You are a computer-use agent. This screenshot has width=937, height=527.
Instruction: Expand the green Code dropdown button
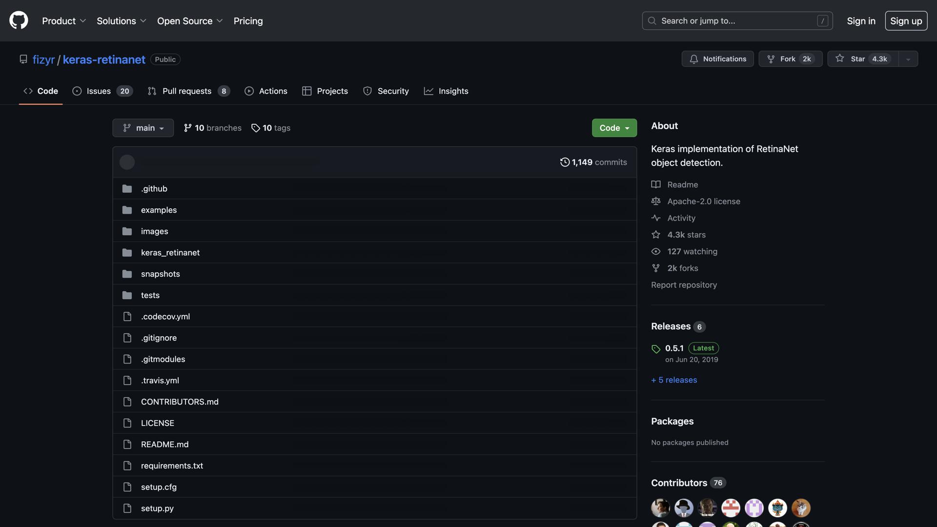pyautogui.click(x=614, y=128)
